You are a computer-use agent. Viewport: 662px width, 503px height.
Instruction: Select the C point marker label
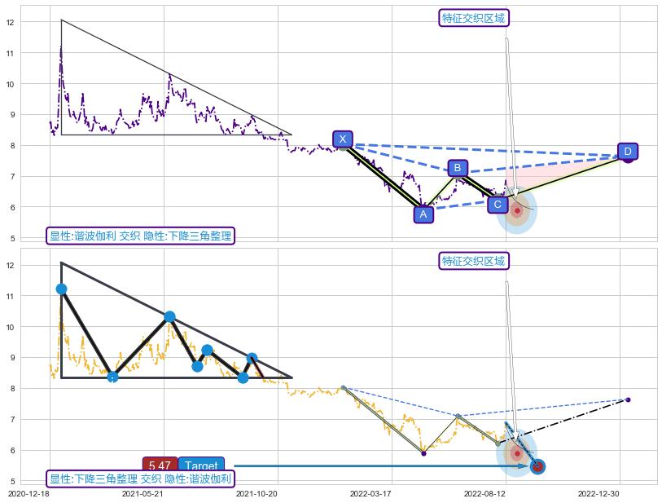498,205
